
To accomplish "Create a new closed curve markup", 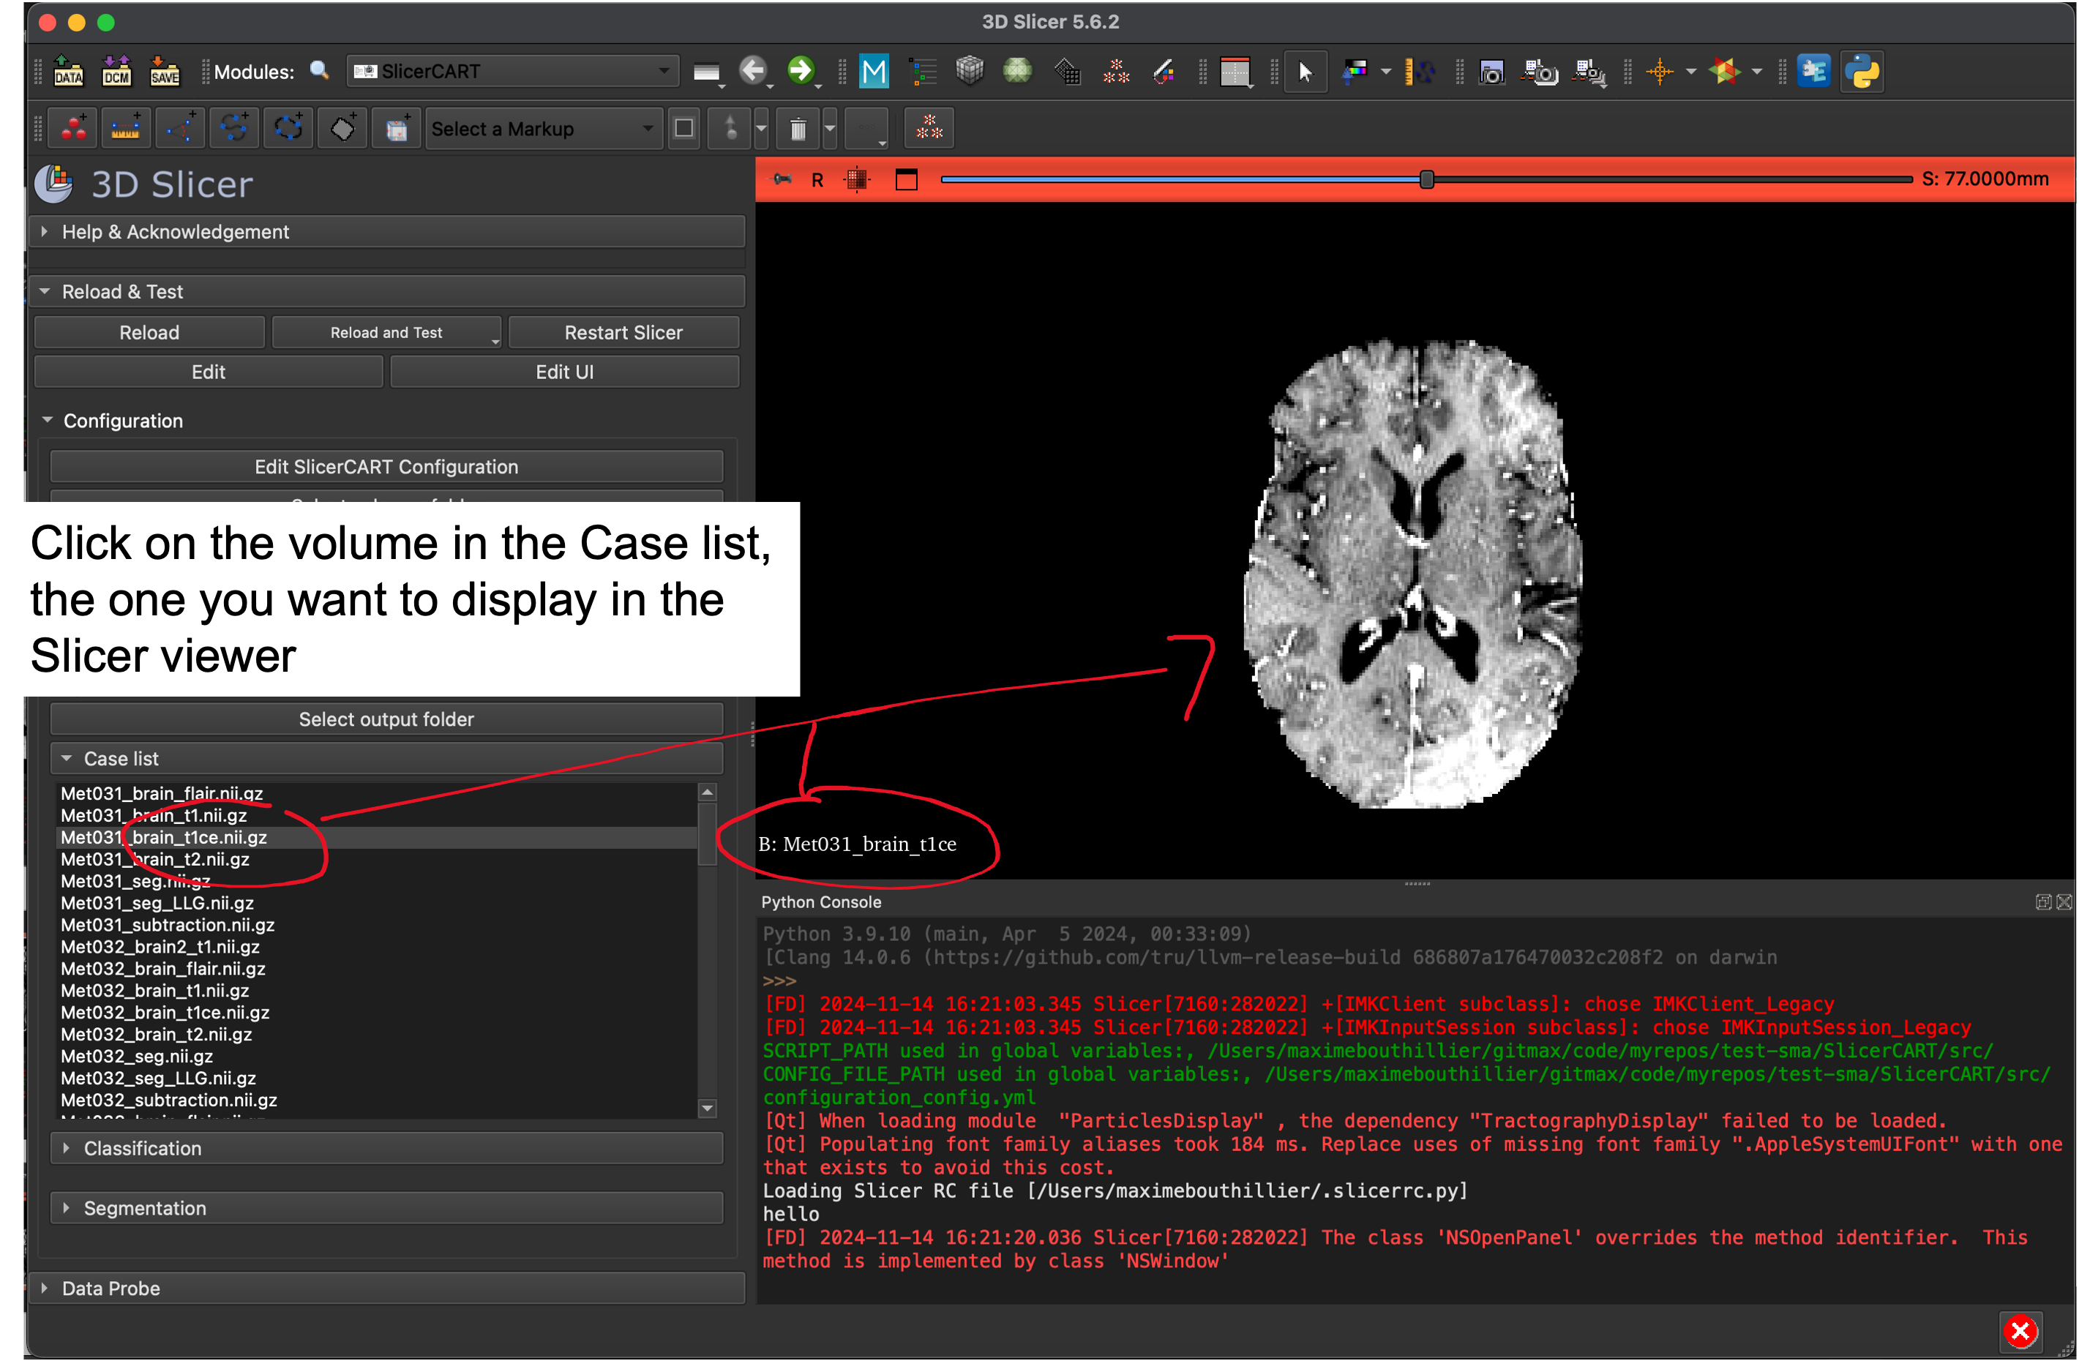I will pyautogui.click(x=288, y=128).
